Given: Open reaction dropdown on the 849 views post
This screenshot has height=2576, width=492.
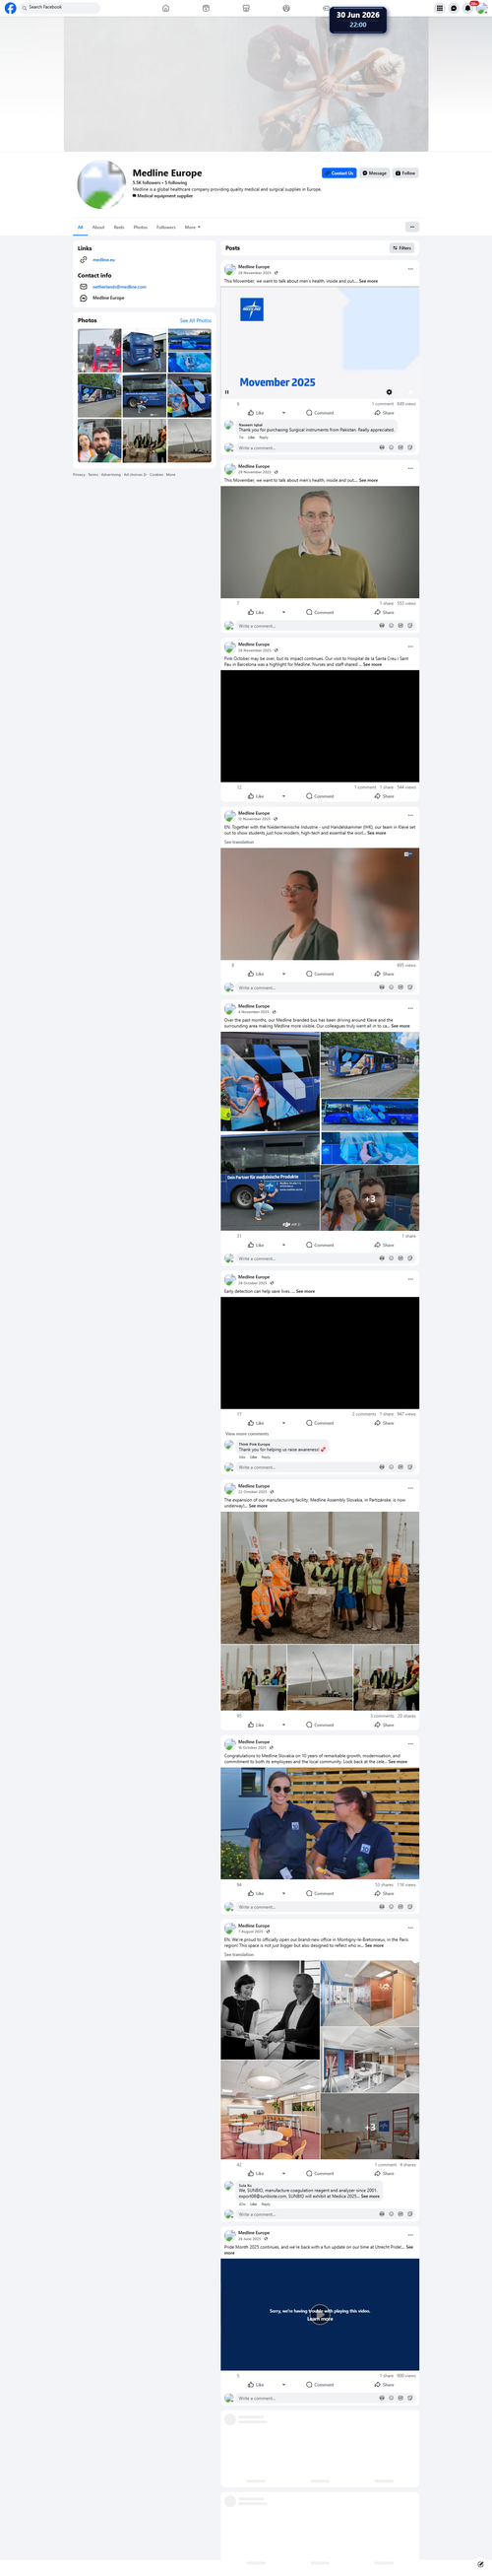Looking at the screenshot, I should (x=283, y=413).
